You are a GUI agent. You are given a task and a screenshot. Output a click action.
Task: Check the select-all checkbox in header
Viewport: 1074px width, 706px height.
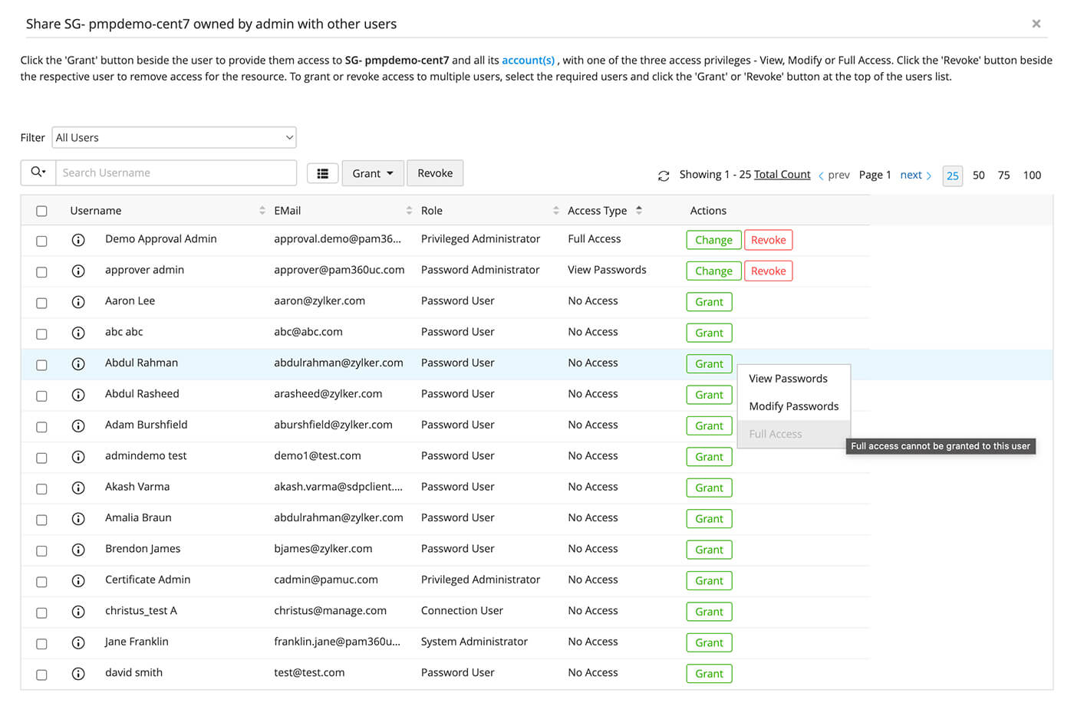pyautogui.click(x=41, y=211)
